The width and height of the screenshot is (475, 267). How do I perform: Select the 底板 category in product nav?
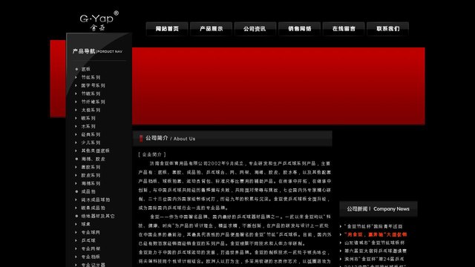tap(86, 69)
